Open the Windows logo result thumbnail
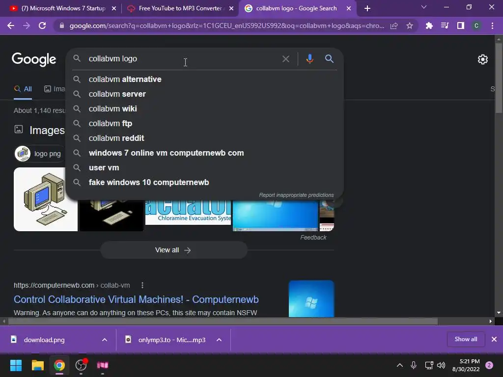Image resolution: width=503 pixels, height=377 pixels. pyautogui.click(x=311, y=299)
